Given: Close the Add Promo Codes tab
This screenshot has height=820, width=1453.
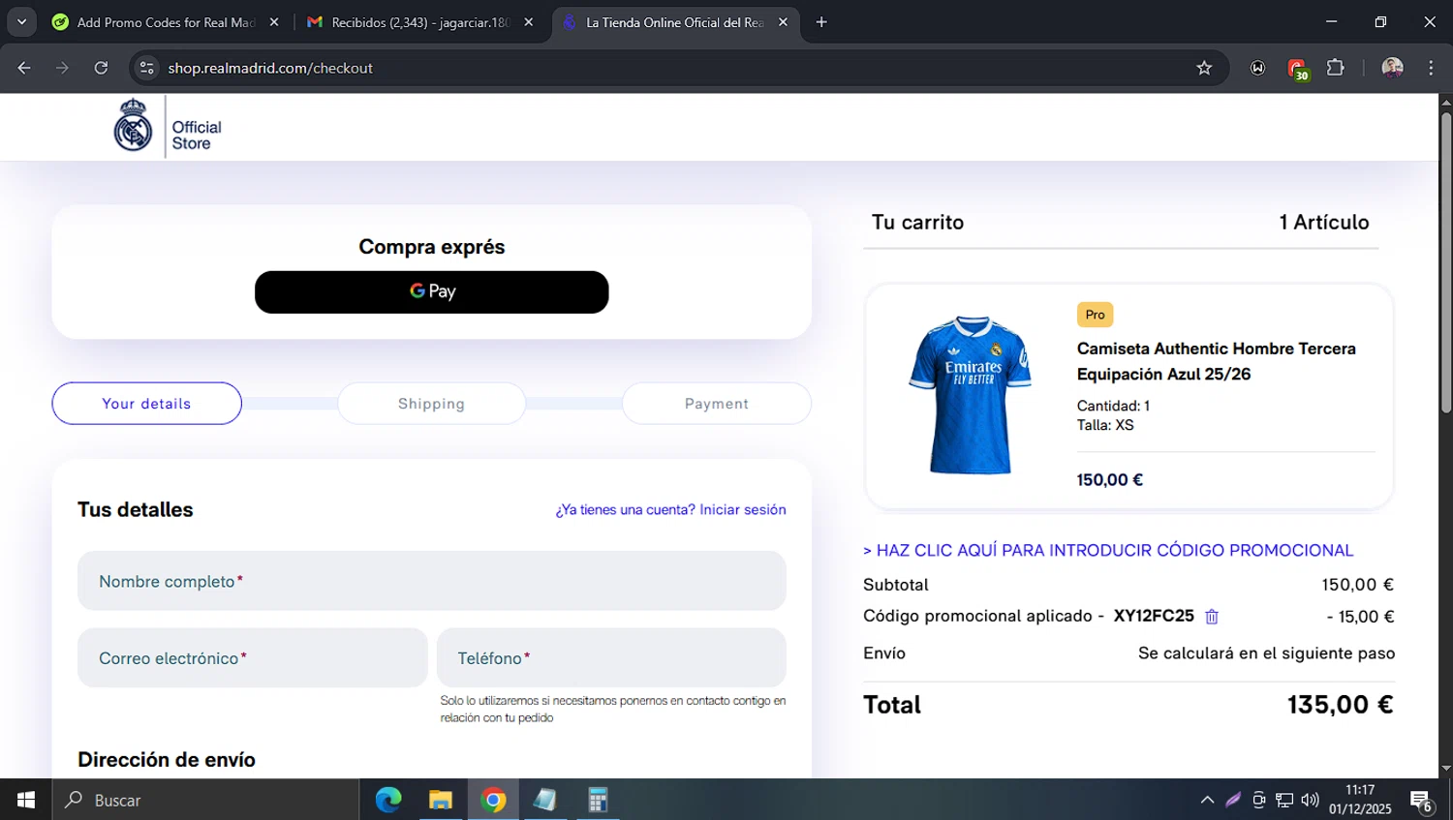Looking at the screenshot, I should (x=274, y=22).
